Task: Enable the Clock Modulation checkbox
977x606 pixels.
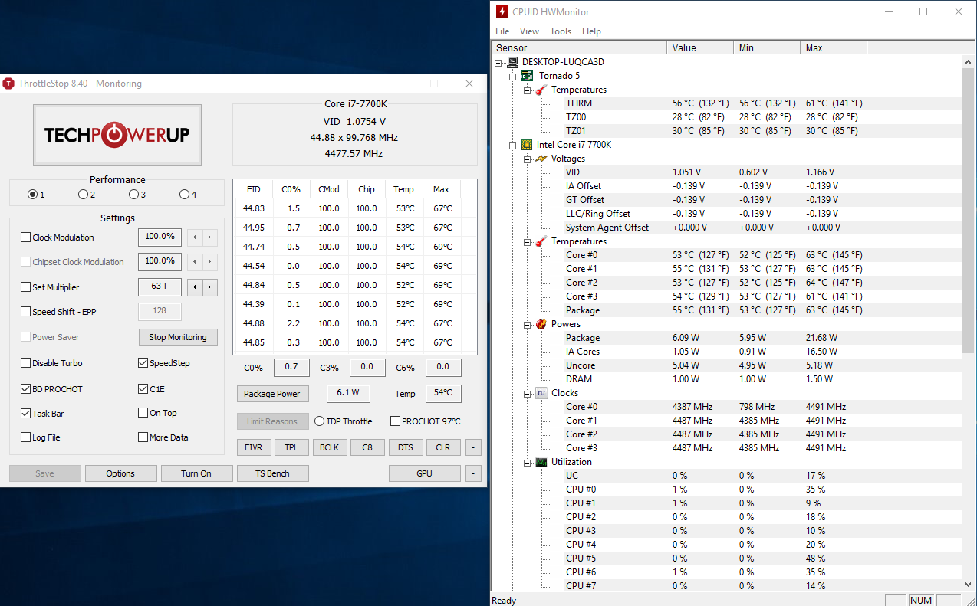Action: coord(26,237)
